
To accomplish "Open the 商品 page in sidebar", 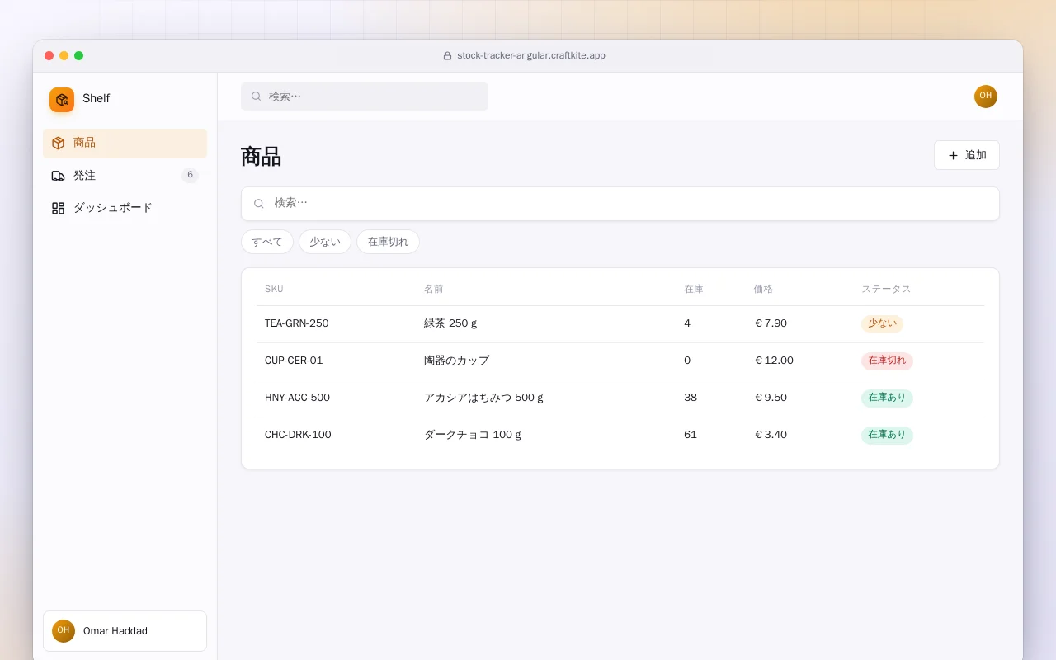I will [125, 144].
